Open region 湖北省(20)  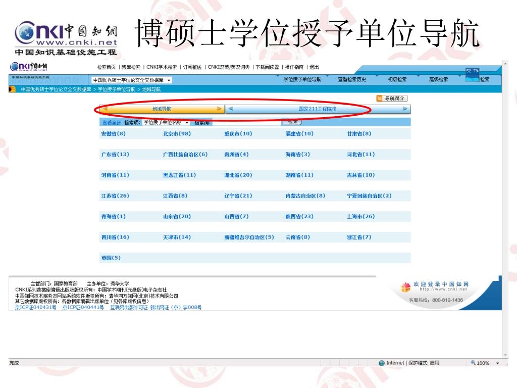(238, 175)
